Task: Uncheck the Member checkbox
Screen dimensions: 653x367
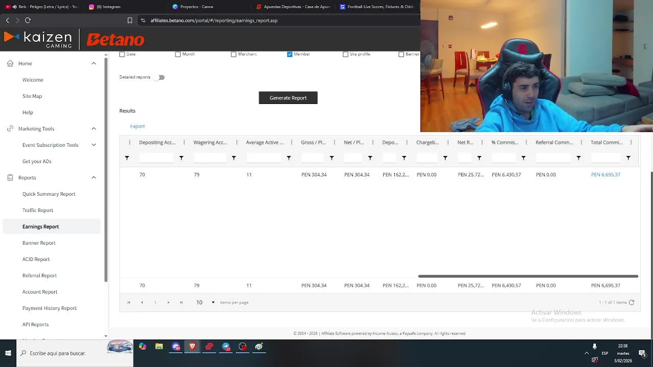Action: (290, 54)
